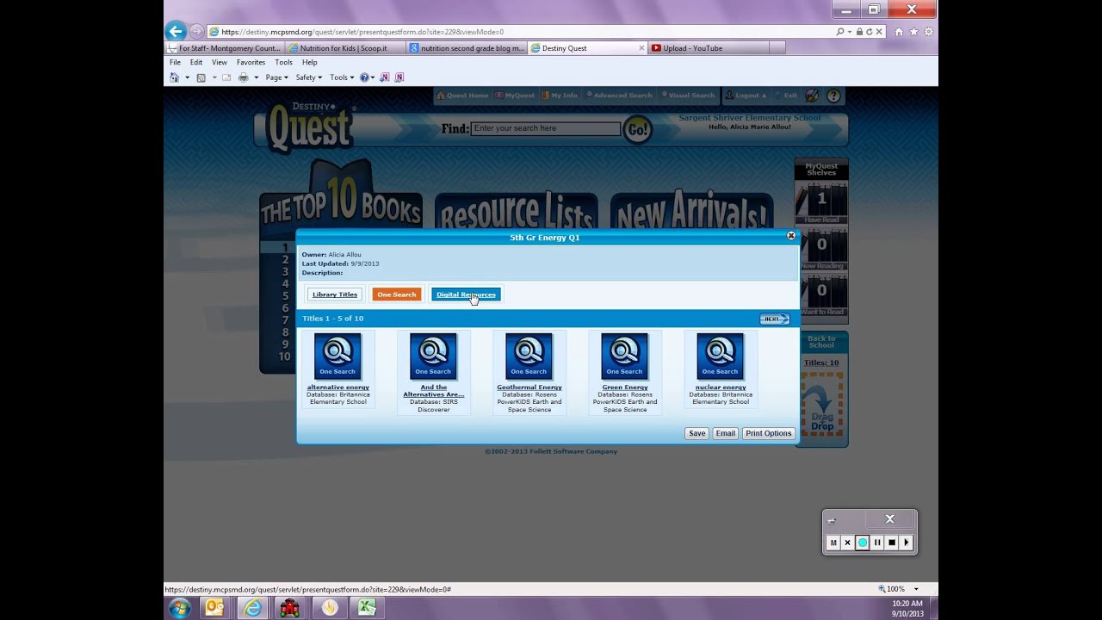Select the One Search filter button

[397, 294]
